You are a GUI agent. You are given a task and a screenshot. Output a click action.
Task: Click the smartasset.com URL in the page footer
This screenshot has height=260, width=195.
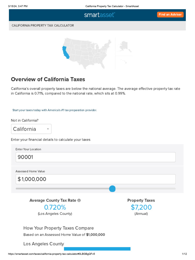tap(52, 254)
